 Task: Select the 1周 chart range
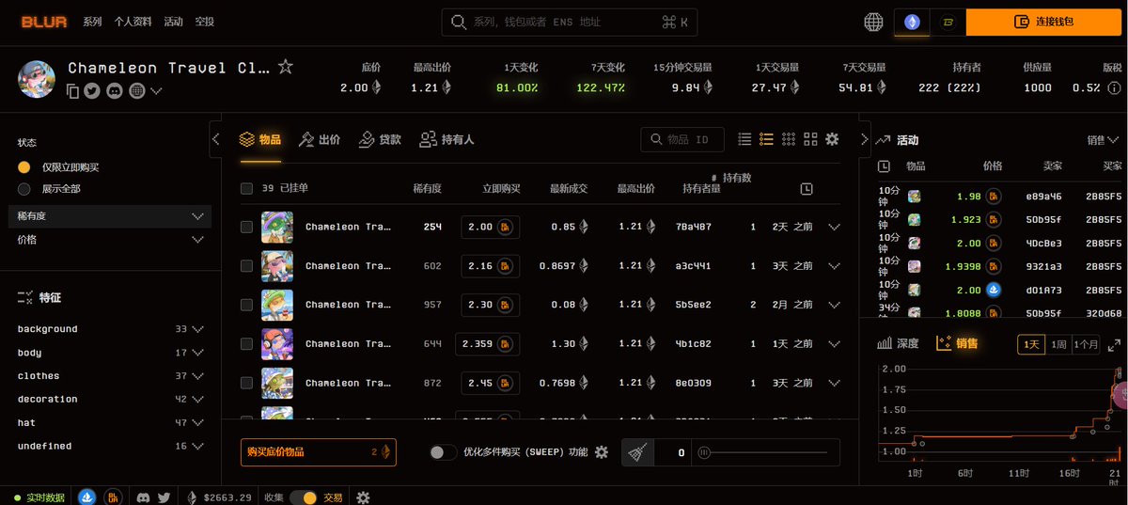(1058, 344)
